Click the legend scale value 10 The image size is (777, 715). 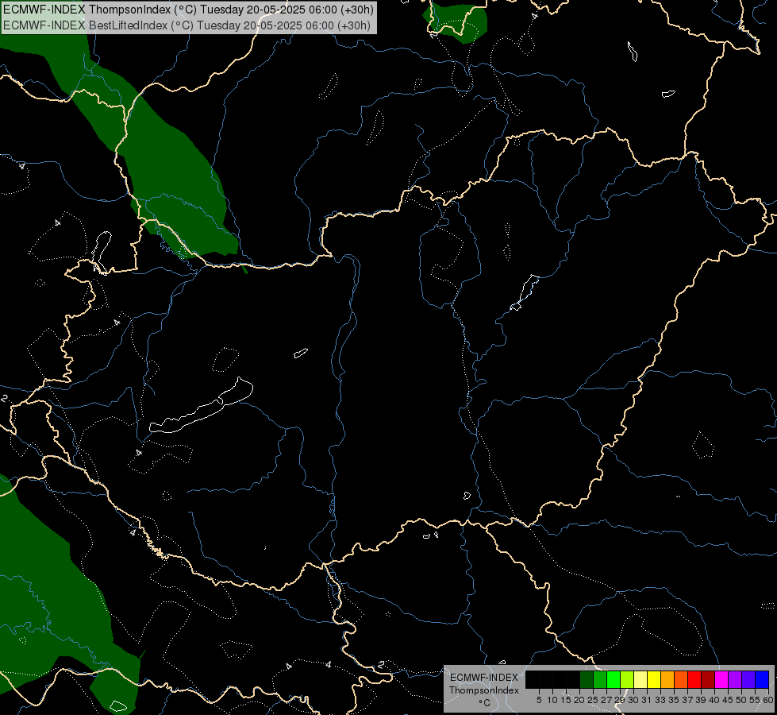552,700
